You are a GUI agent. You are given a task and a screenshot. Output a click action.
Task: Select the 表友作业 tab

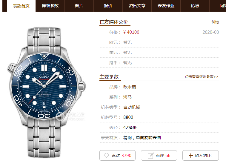[166, 6]
